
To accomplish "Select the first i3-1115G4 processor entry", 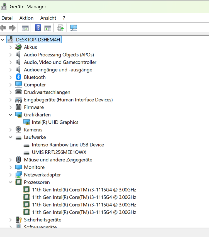I will point(84,190).
